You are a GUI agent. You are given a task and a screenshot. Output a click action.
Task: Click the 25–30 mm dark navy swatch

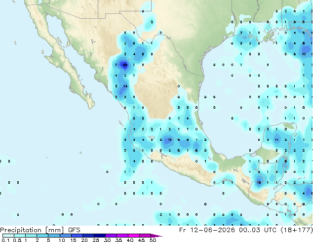pyautogui.click(x=99, y=236)
